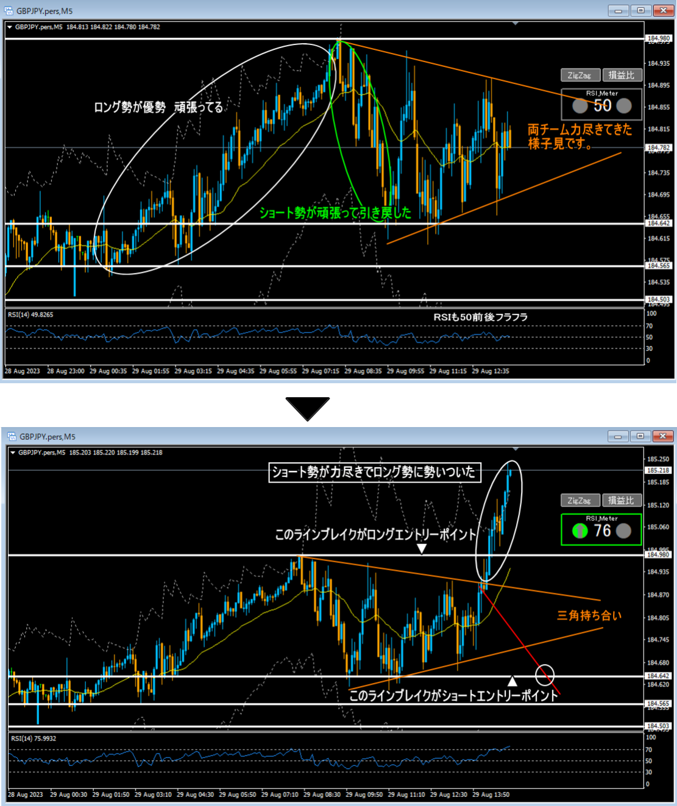Click the green RSI_Meter indicator light showing 76

[x=580, y=531]
